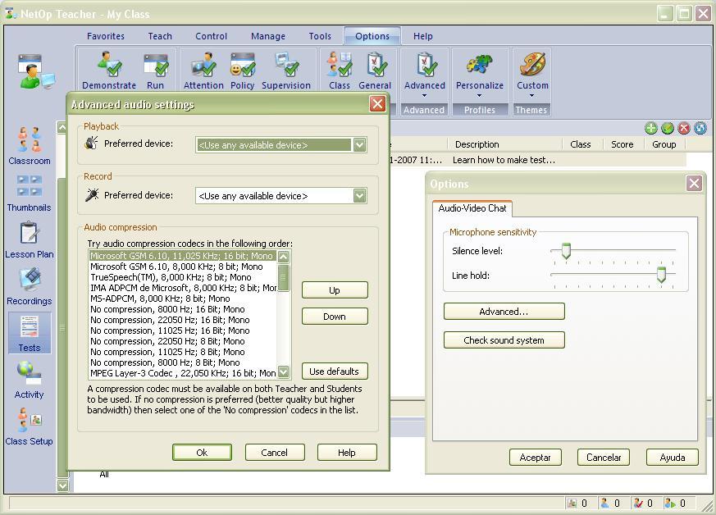Click the Description column header
Image resolution: width=716 pixels, height=515 pixels.
coord(505,144)
